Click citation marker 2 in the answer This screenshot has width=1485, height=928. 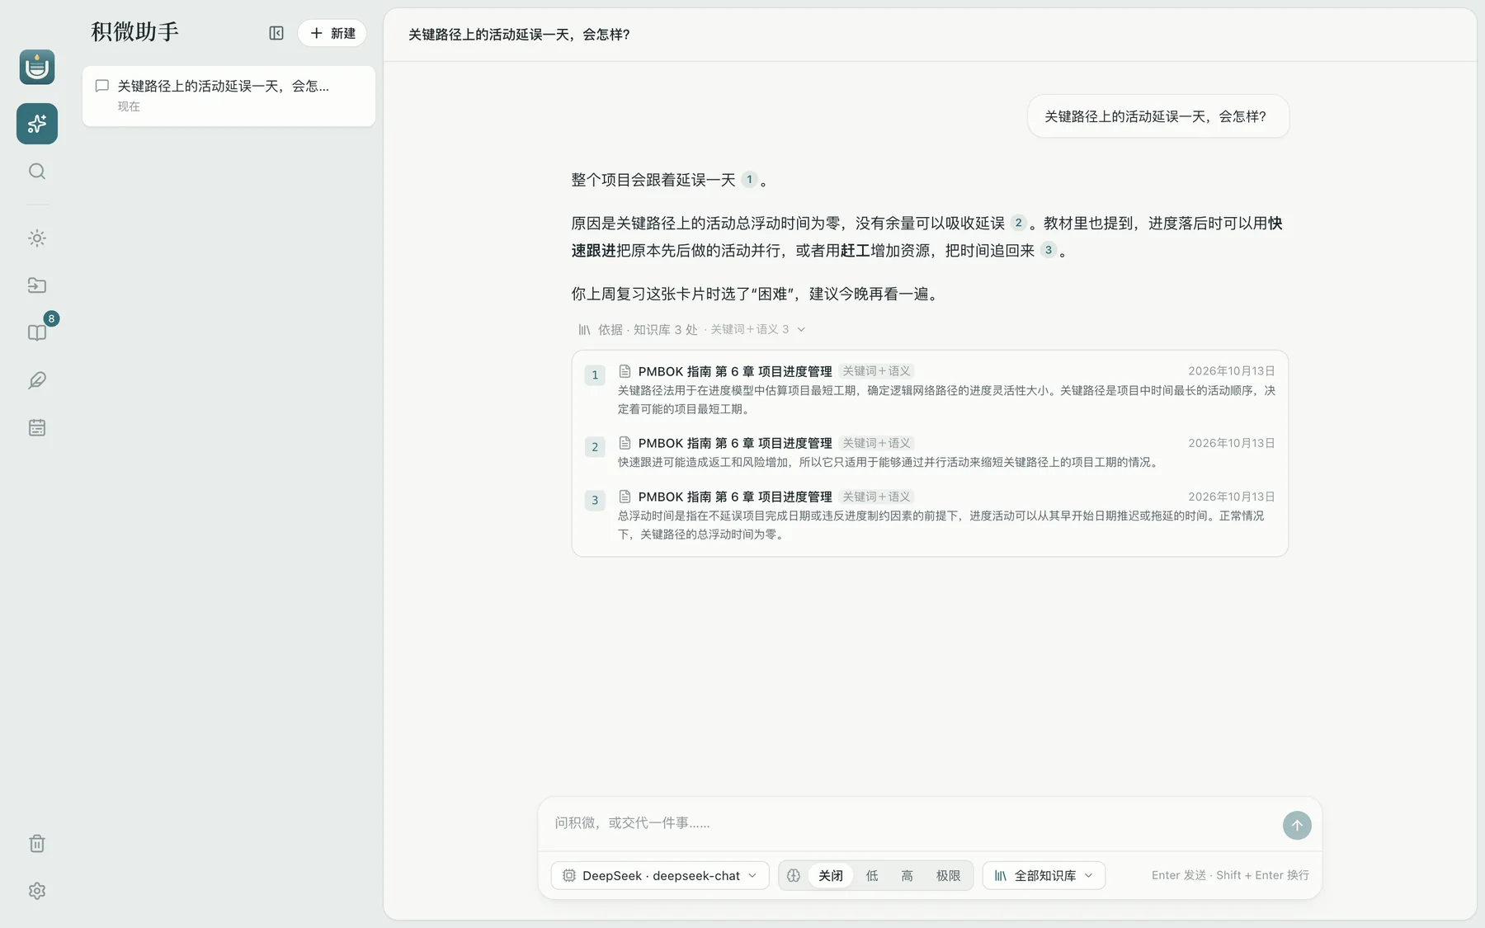point(1018,223)
